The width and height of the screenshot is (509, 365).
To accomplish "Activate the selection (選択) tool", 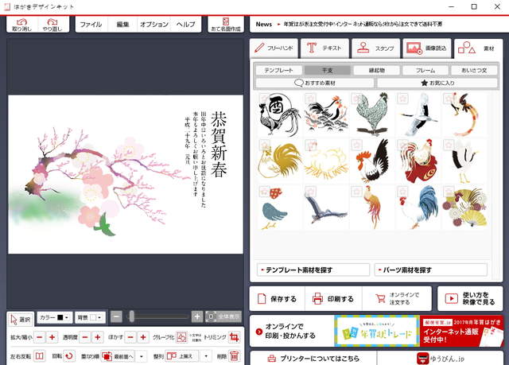I will (x=20, y=318).
